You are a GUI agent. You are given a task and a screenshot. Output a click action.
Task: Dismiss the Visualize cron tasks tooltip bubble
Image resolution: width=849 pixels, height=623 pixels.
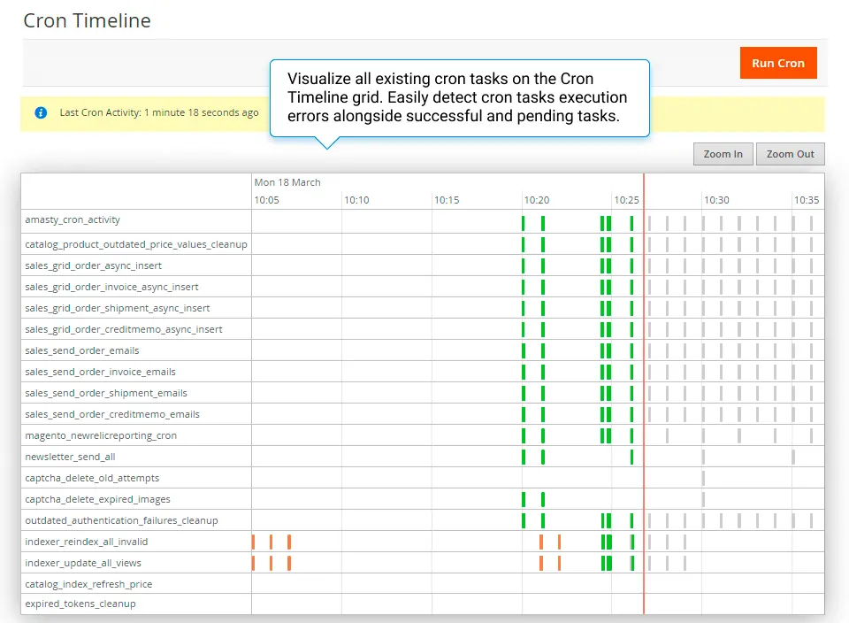tap(459, 97)
